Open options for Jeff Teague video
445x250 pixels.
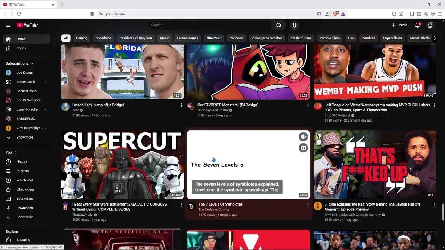[434, 105]
